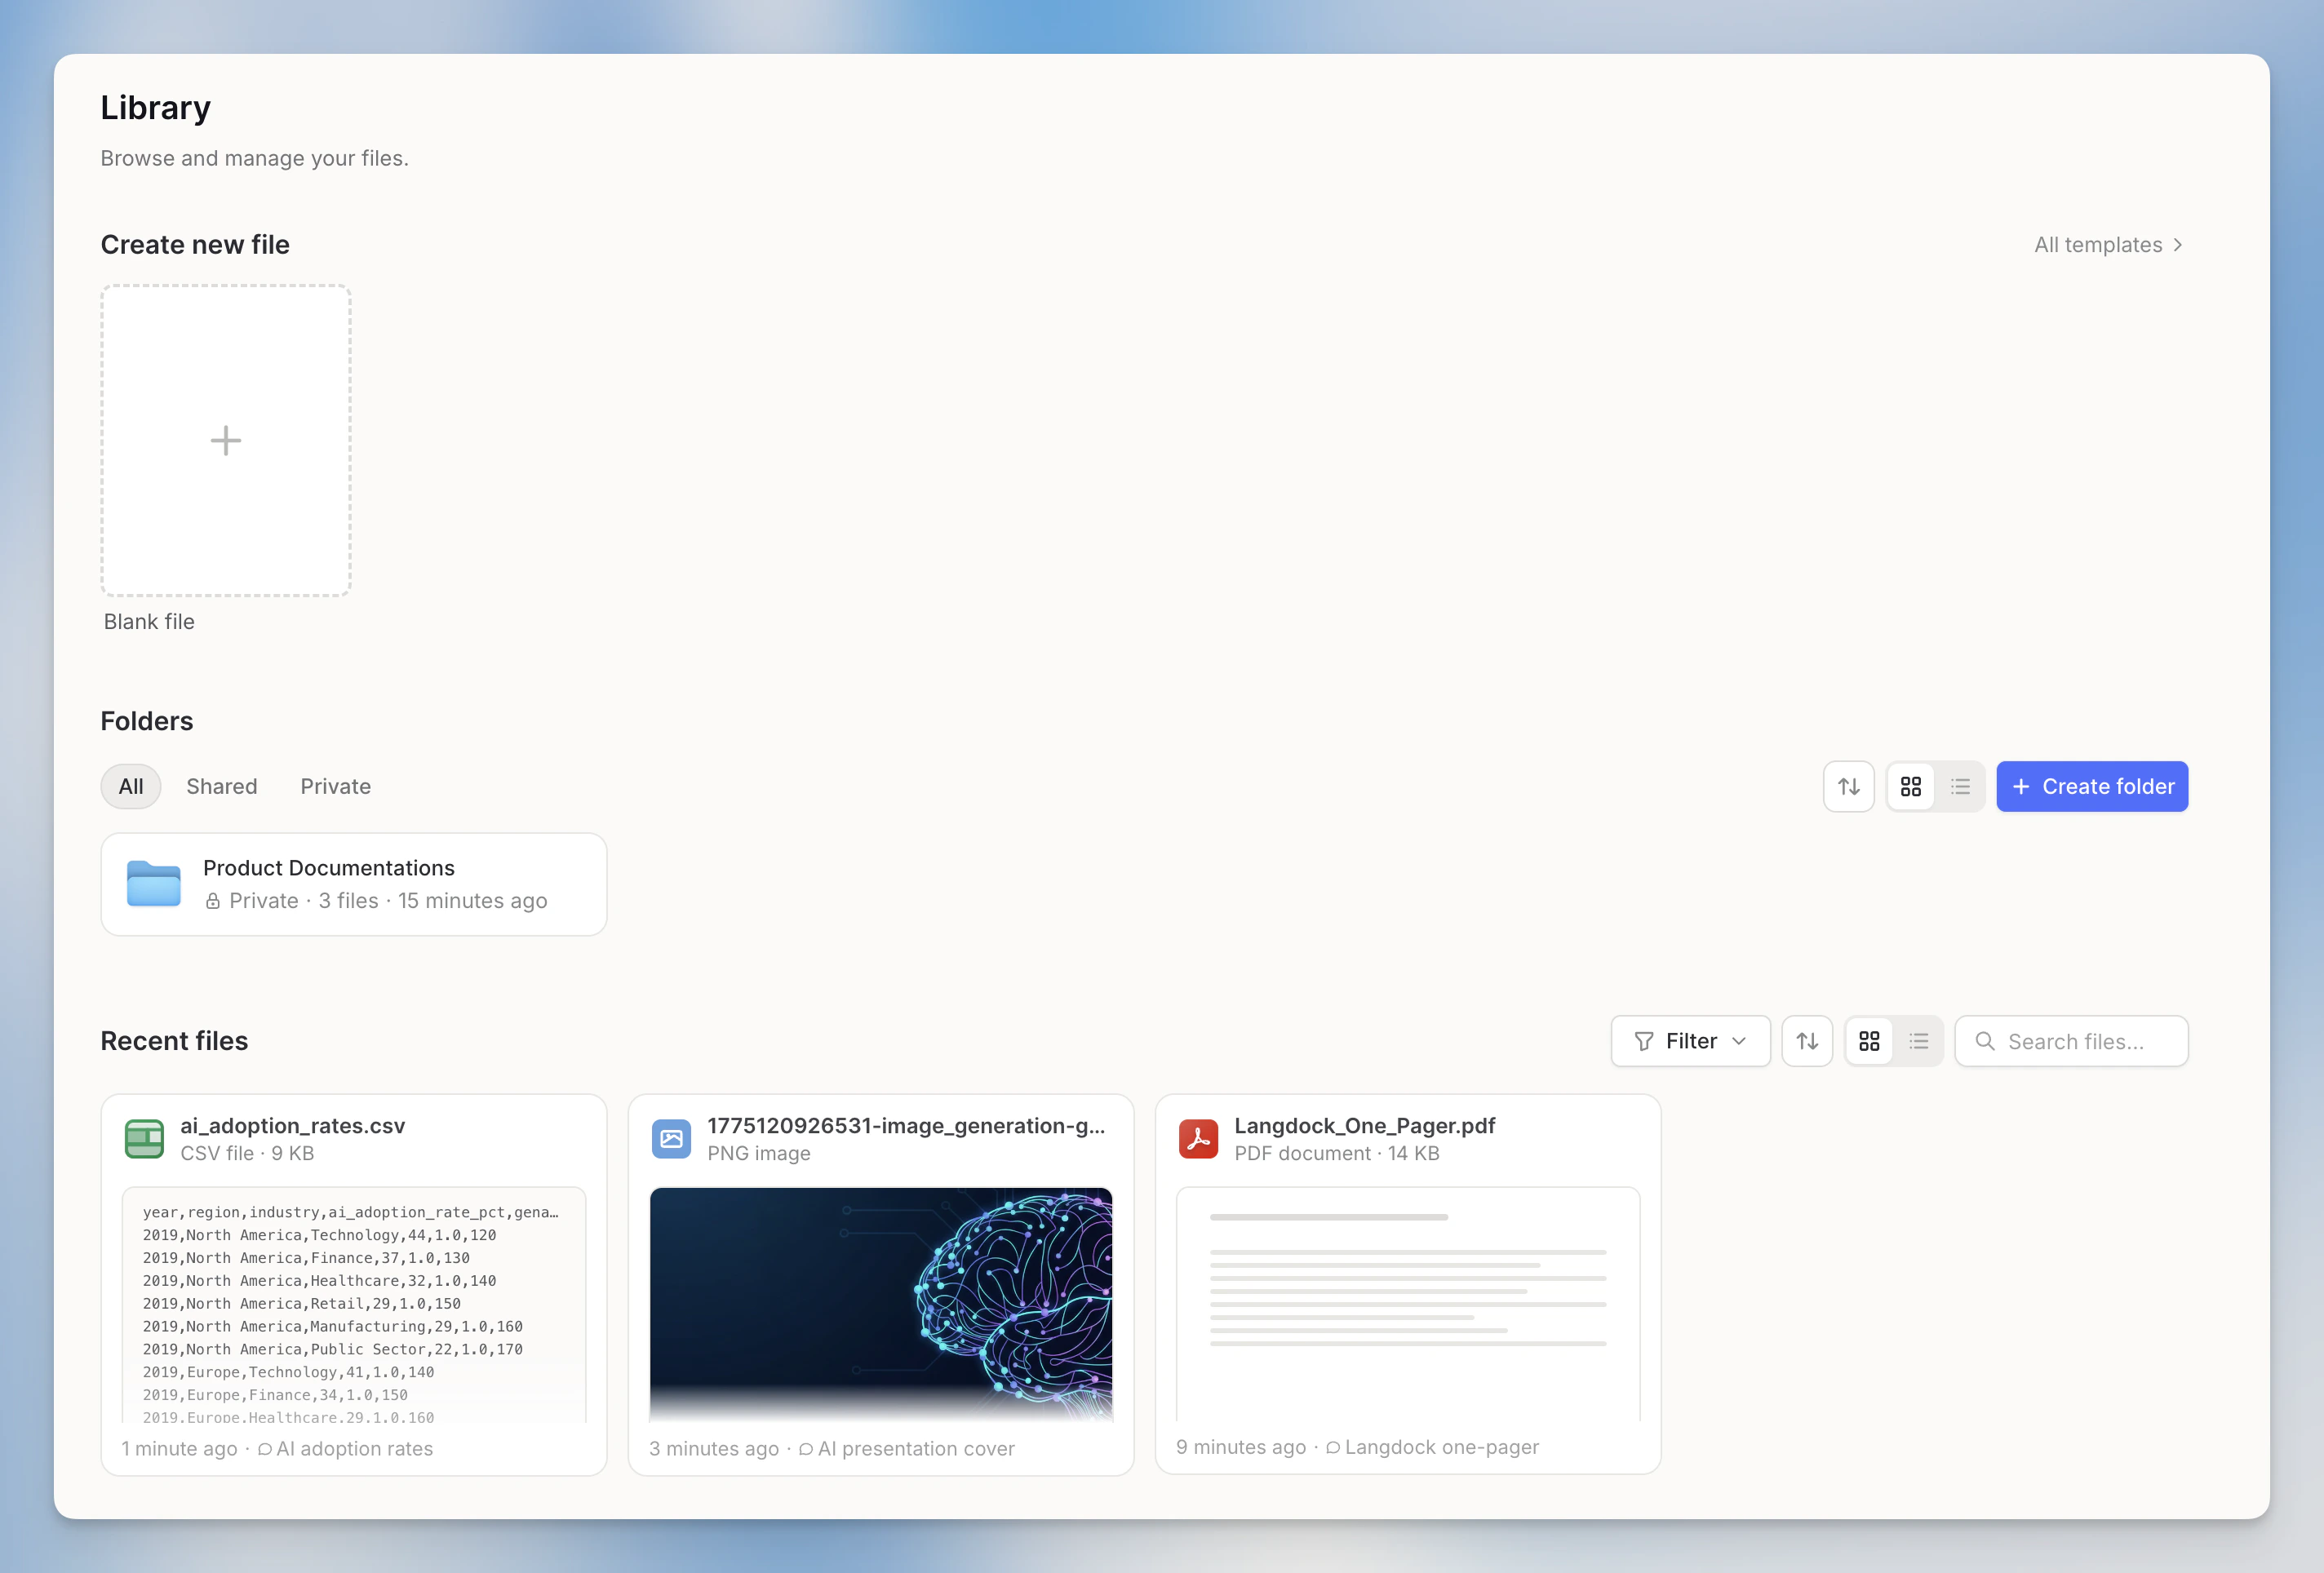
Task: Select the Private folders tab
Action: [334, 786]
